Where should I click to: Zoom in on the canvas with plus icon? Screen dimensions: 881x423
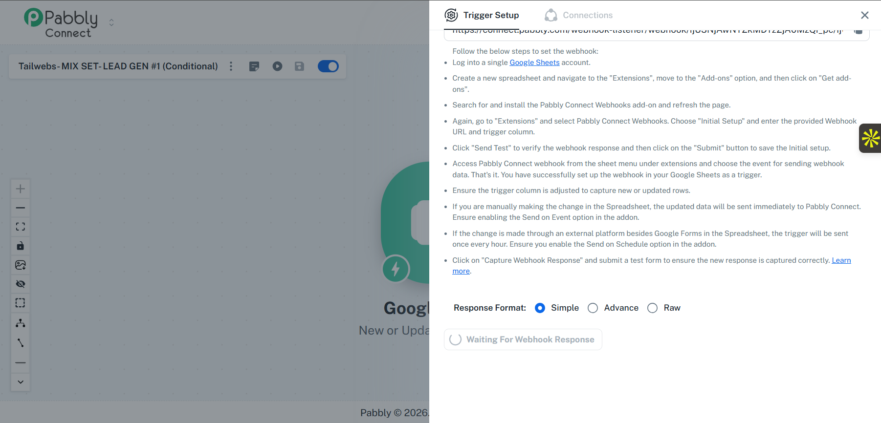click(21, 189)
